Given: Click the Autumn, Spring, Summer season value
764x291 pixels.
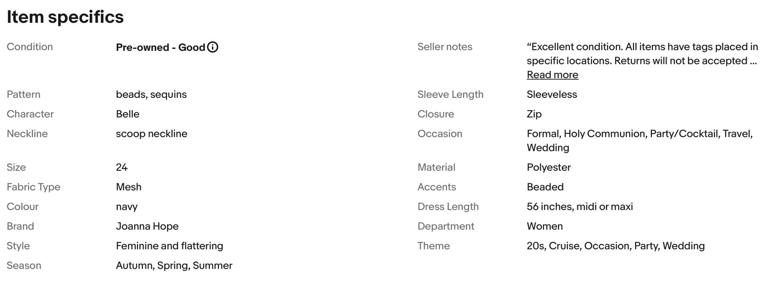Looking at the screenshot, I should pos(174,266).
